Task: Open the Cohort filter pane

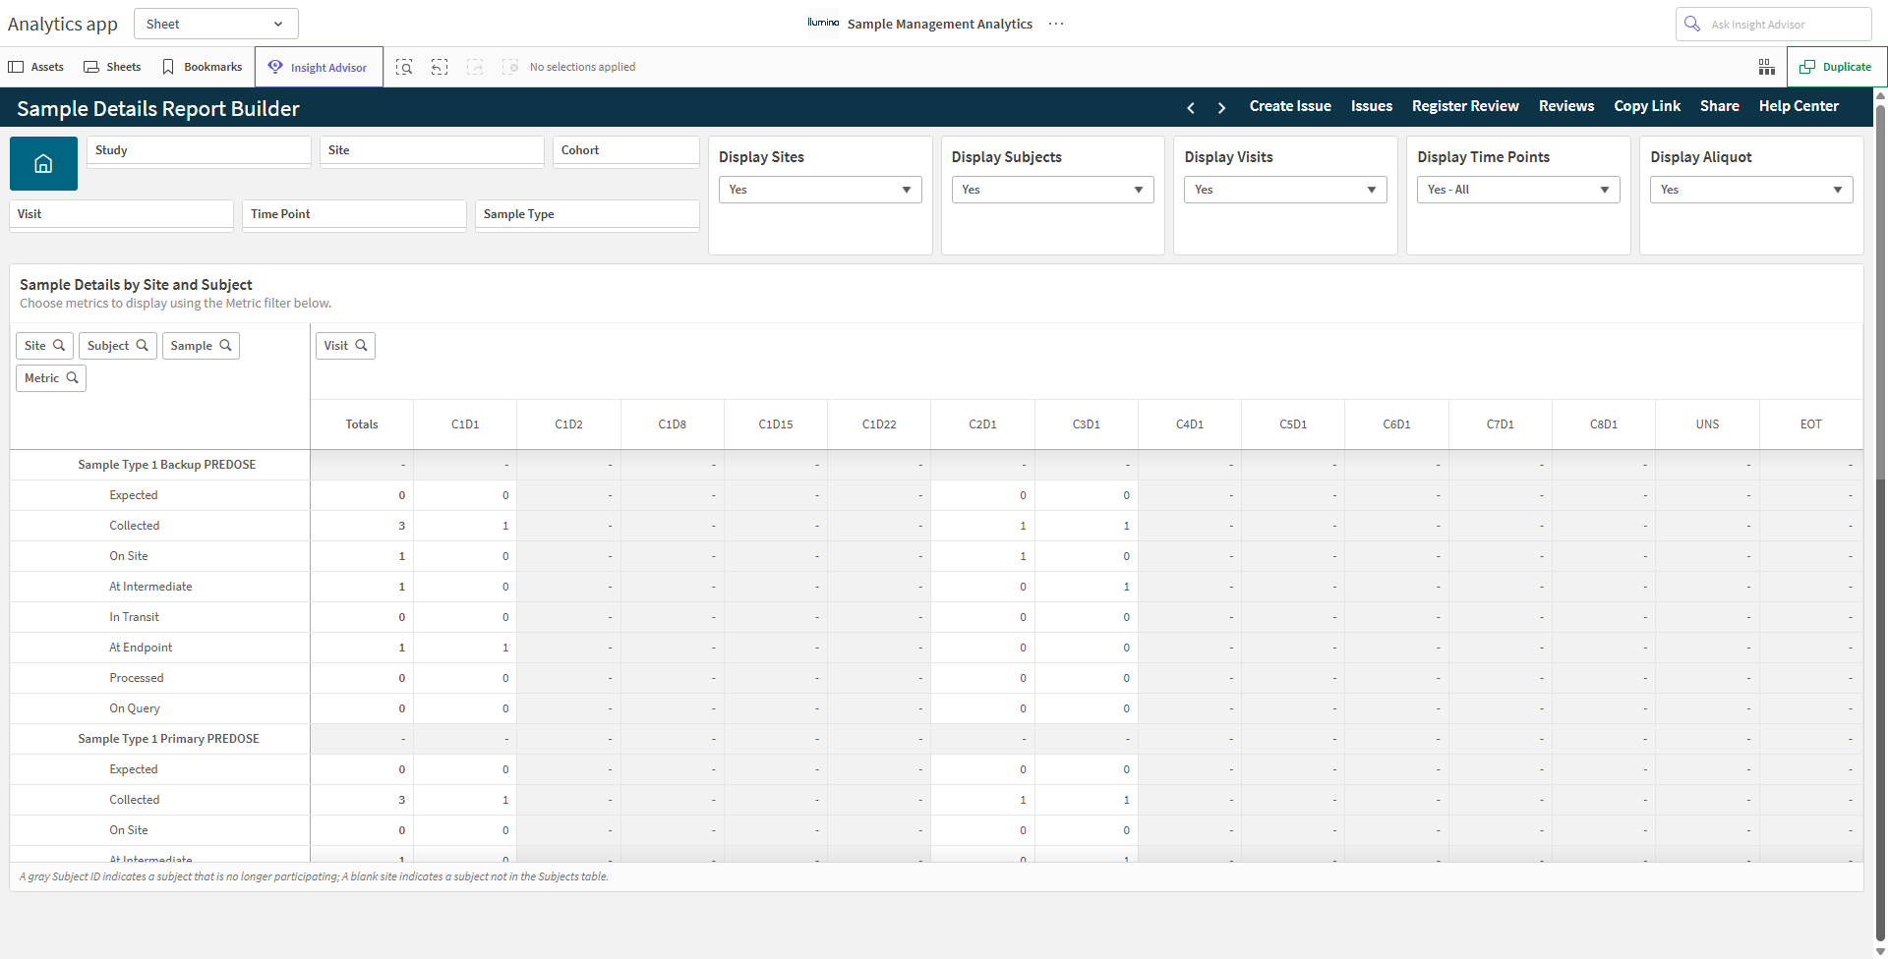Action: click(x=626, y=151)
